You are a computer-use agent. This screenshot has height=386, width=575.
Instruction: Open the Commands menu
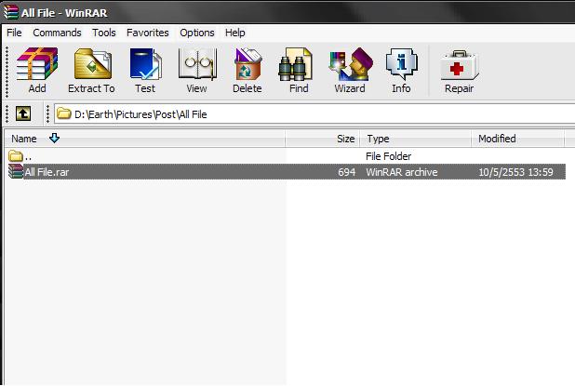(57, 33)
